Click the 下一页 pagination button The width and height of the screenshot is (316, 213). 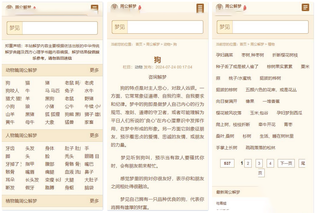[286, 164]
